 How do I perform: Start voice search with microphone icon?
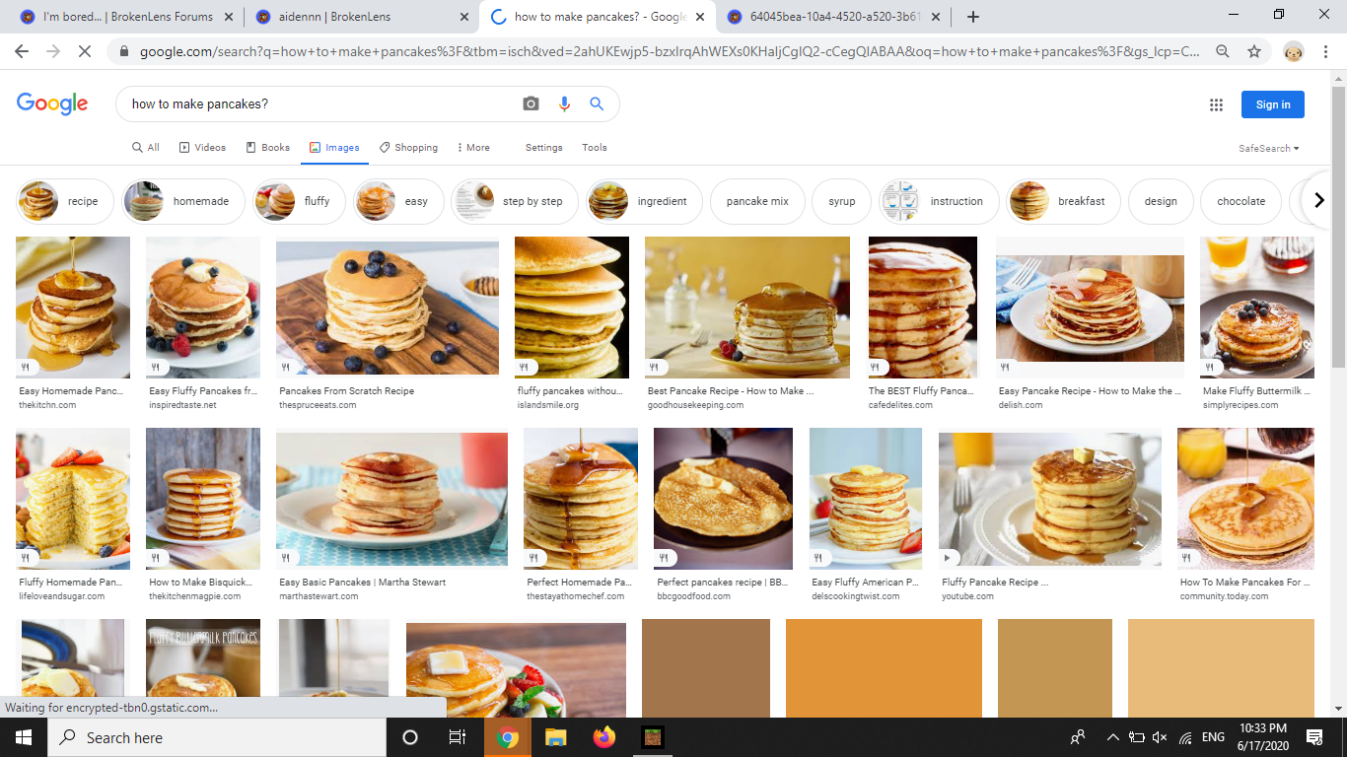pyautogui.click(x=564, y=103)
